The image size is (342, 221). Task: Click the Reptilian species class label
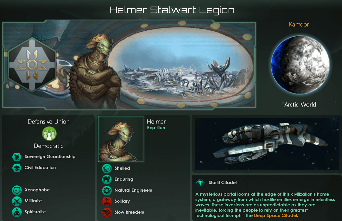tap(156, 128)
